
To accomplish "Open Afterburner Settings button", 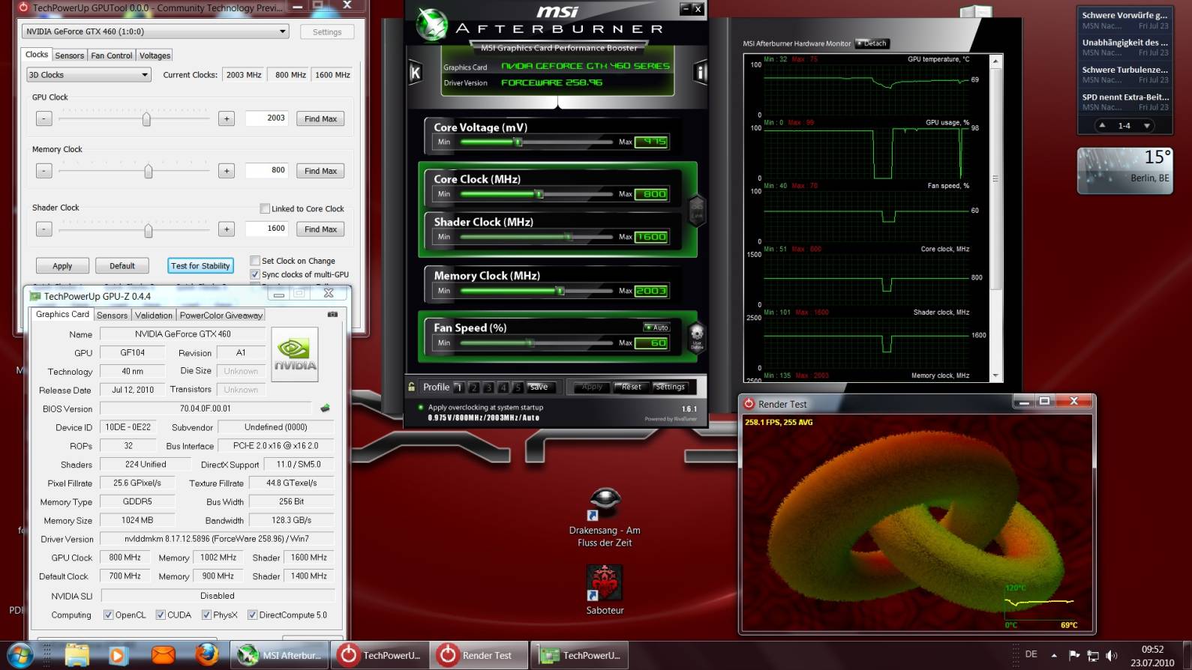I will (670, 387).
